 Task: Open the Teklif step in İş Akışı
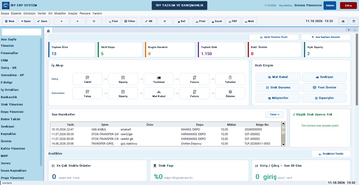point(88,79)
